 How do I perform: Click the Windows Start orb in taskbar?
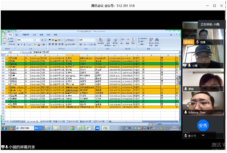point(4,128)
